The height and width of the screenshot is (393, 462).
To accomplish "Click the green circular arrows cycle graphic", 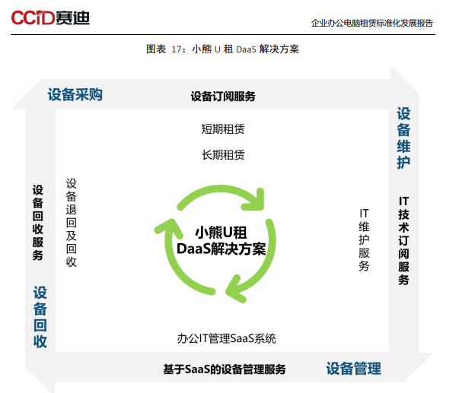I will (215, 243).
